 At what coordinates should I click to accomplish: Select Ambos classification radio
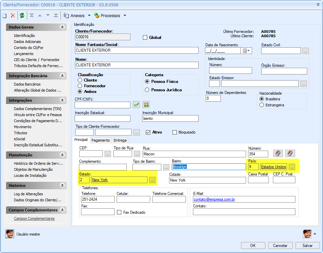pos(80,92)
